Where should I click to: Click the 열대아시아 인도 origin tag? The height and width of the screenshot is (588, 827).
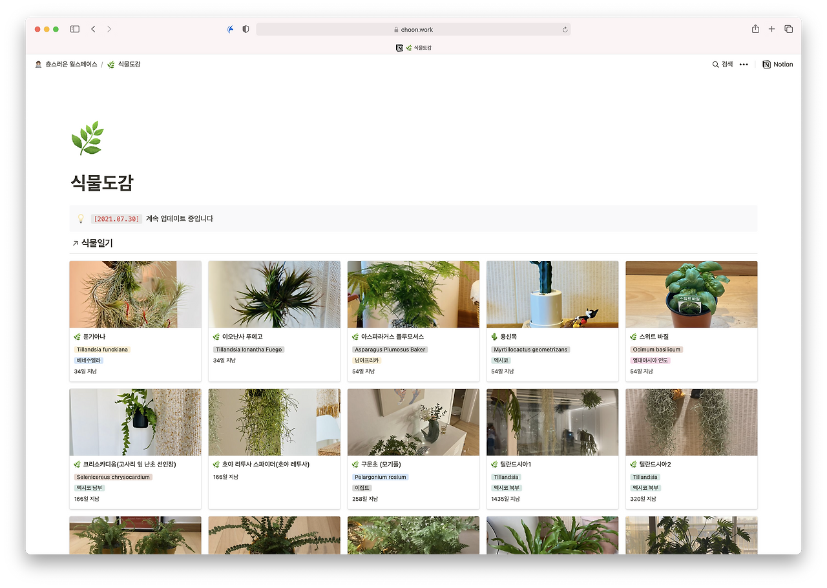click(651, 361)
